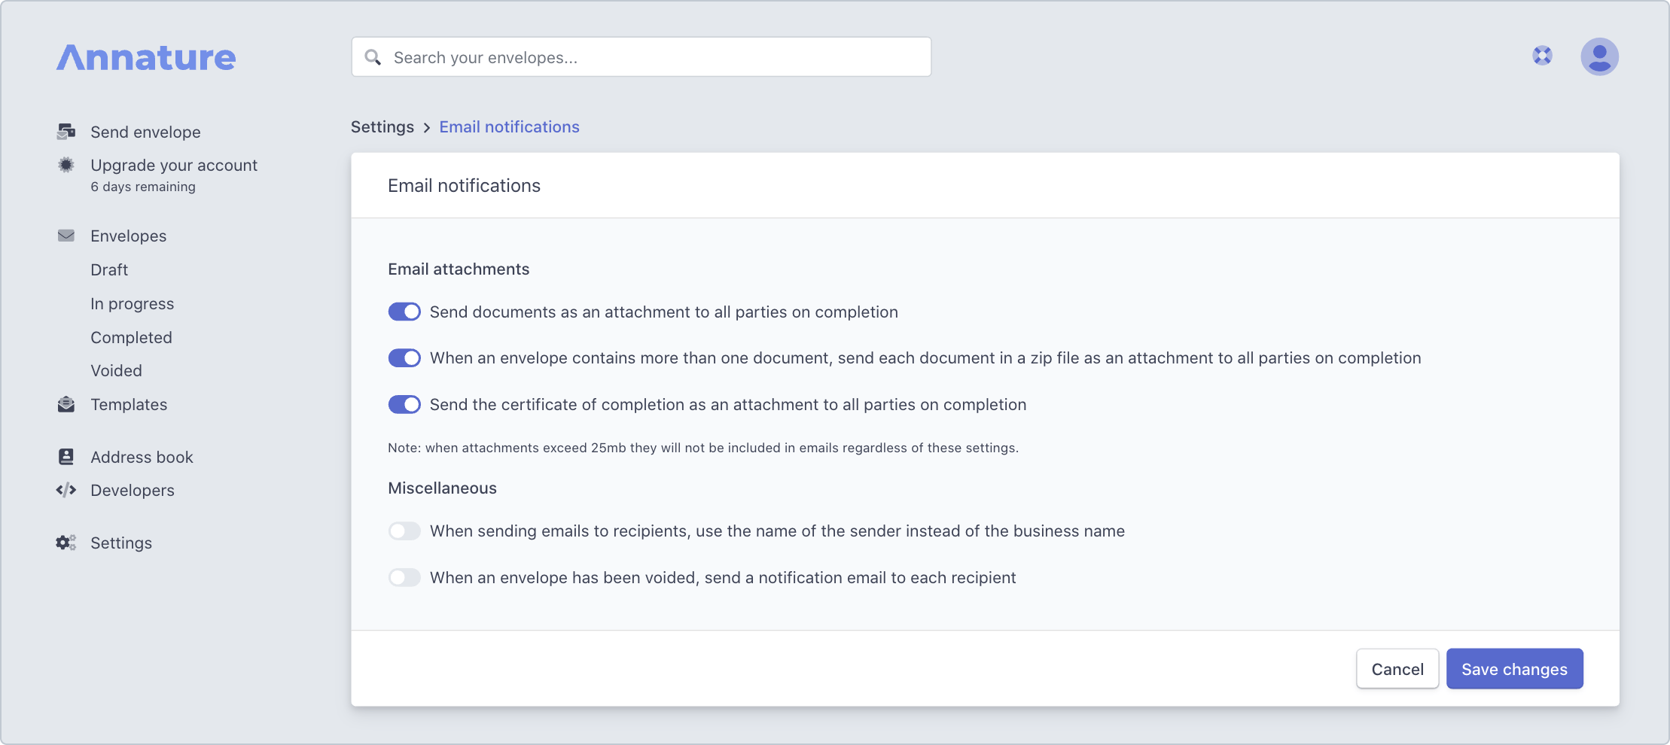Select Draft in the Envelopes menu
The image size is (1670, 745).
coord(109,269)
